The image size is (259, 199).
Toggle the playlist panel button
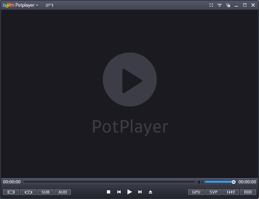248,192
